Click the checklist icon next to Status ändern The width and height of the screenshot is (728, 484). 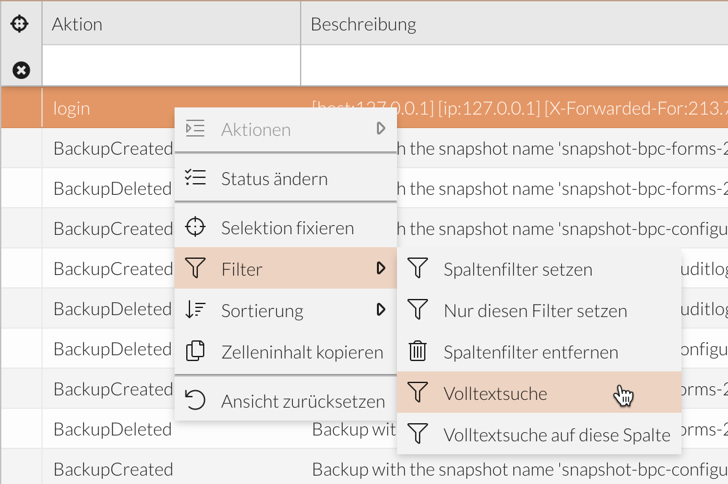click(x=195, y=178)
